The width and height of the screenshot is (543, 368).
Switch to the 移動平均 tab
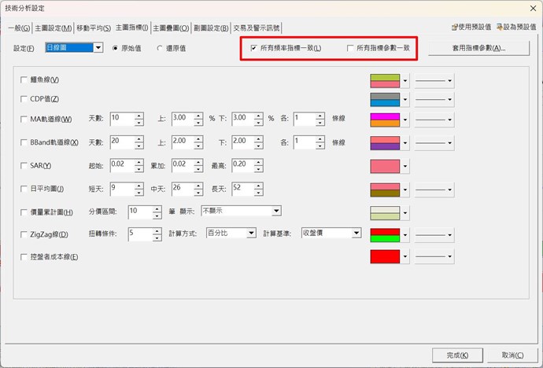coord(94,28)
